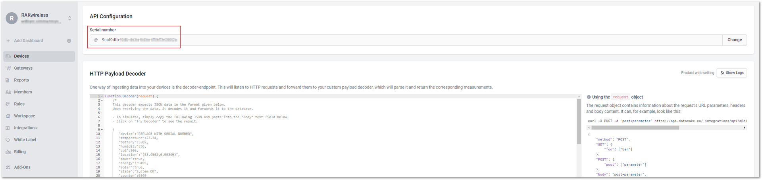Screen dimensions: 762x180
Task: Select the Gateways antenna icon
Action: point(8,68)
